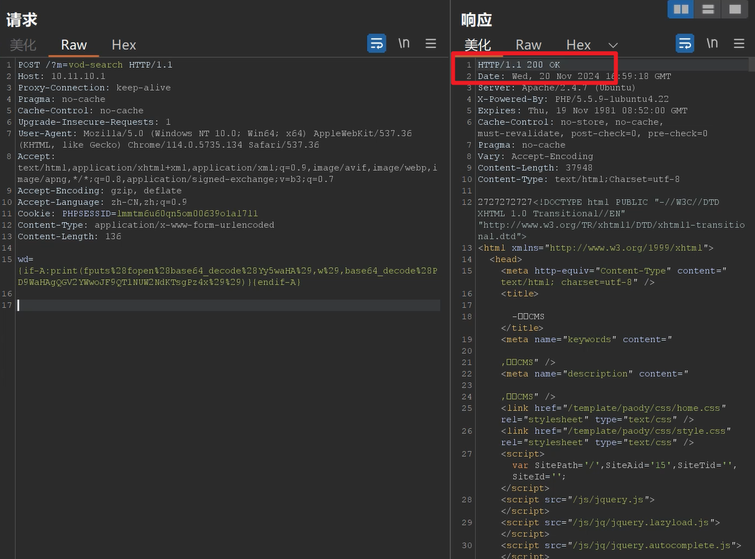
Task: Select request 美化 tab
Action: pyautogui.click(x=23, y=45)
